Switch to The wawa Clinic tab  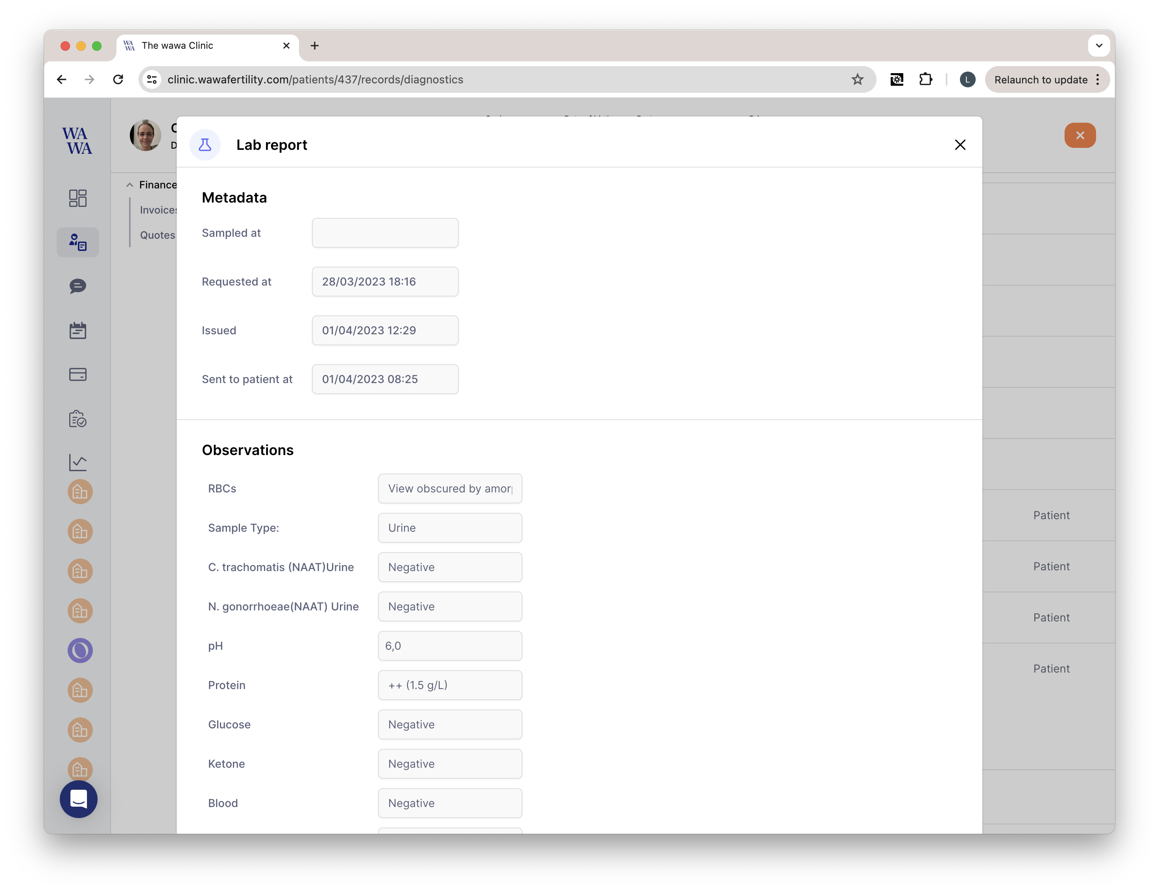[202, 46]
